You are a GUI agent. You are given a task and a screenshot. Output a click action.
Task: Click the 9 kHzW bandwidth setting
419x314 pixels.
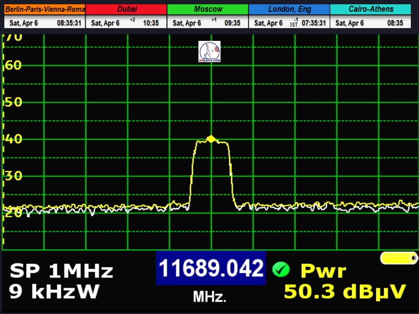point(54,292)
